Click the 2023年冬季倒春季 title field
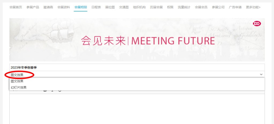Image resolution: width=274 pixels, height=124 pixels. point(137,67)
